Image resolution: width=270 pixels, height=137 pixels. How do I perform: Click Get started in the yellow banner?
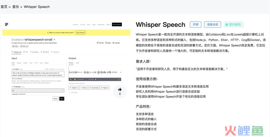(x=80, y=33)
